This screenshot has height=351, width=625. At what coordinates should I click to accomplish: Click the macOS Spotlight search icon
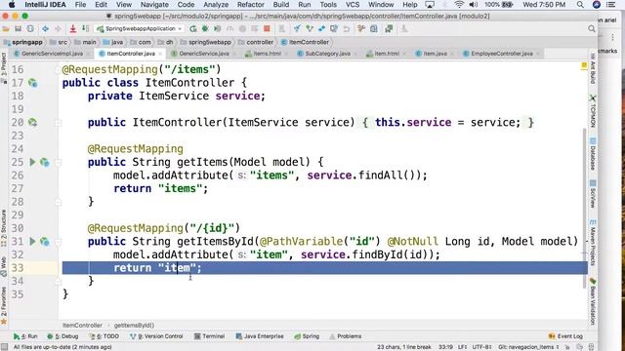pos(580,5)
